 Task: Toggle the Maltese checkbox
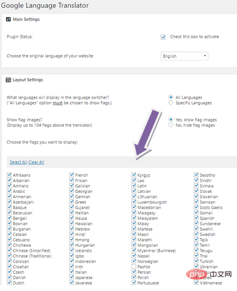[x=134, y=228]
